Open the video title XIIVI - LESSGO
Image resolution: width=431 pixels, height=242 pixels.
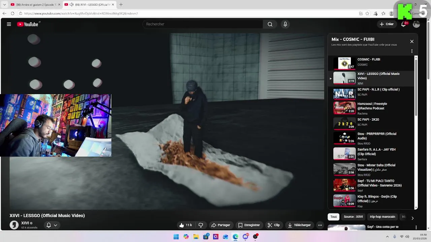tap(47, 216)
